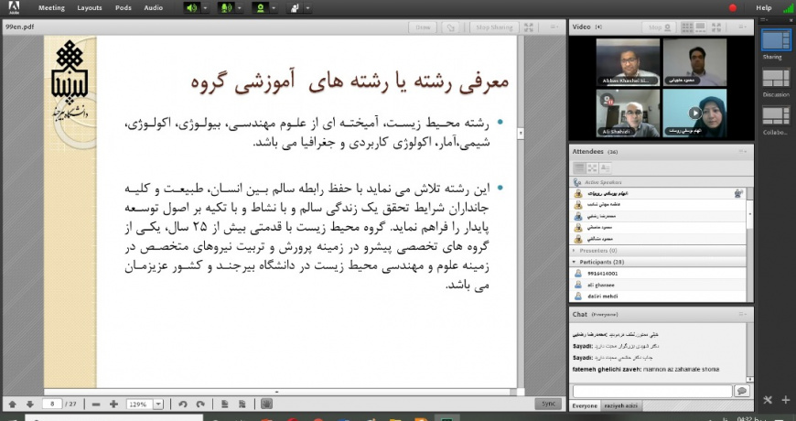Click the chat message input field

click(652, 391)
